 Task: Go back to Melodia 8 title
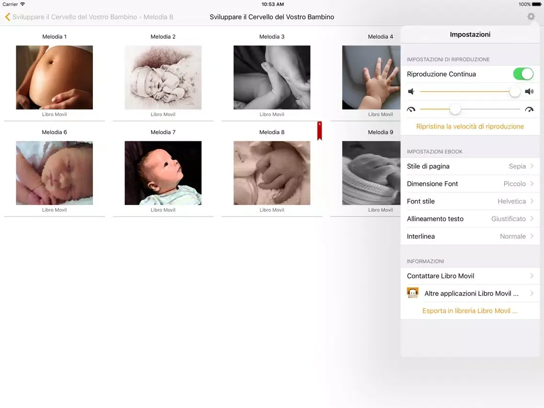point(92,17)
